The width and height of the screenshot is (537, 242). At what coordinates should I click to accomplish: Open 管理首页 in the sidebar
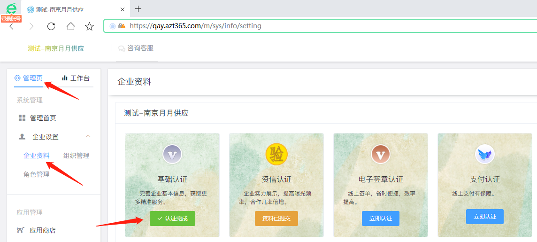pyautogui.click(x=43, y=118)
